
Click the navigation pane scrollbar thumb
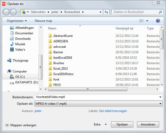40,67
